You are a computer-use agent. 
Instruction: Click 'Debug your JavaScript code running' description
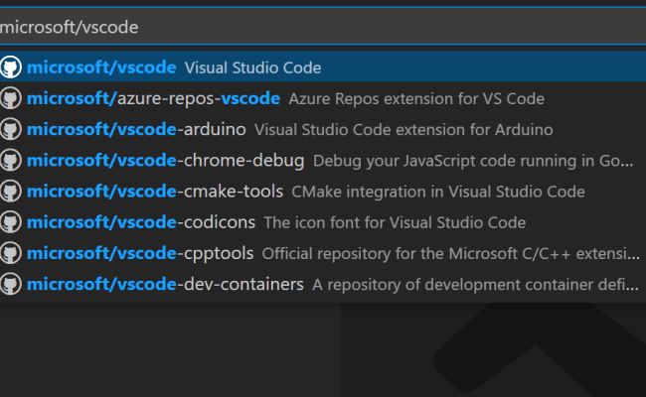[x=473, y=161]
